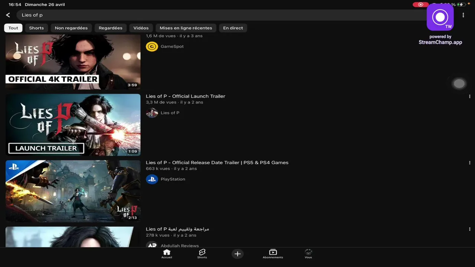Tap the date Dimanche 26 avril
This screenshot has width=475, height=267.
tap(45, 4)
